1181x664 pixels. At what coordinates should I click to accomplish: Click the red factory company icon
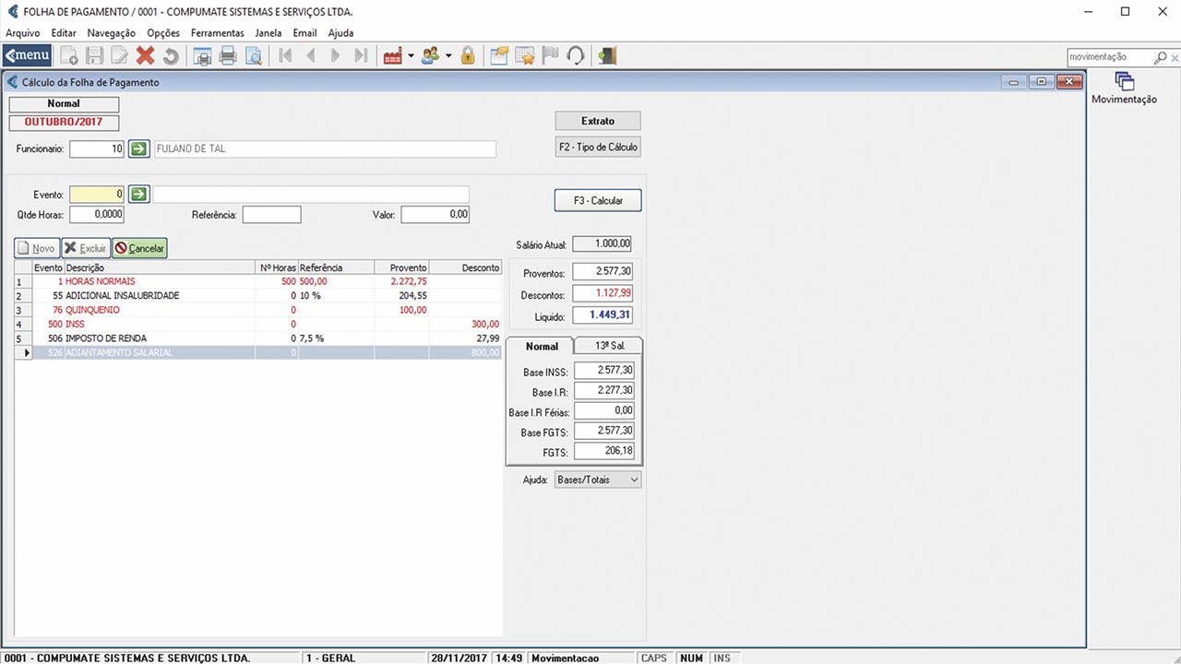pyautogui.click(x=393, y=56)
